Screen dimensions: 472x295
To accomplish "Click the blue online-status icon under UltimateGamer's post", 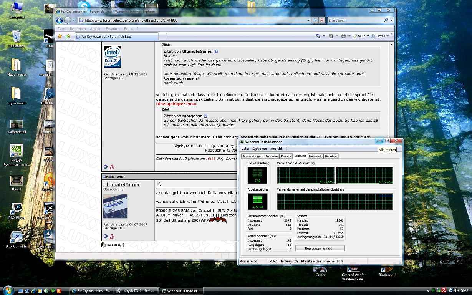I will 105,236.
